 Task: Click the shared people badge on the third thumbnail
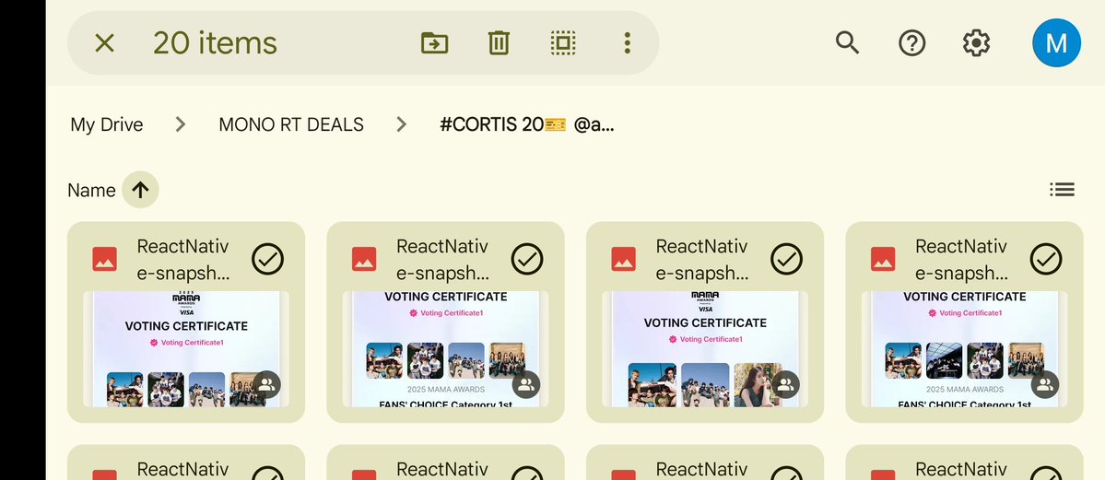click(x=786, y=385)
